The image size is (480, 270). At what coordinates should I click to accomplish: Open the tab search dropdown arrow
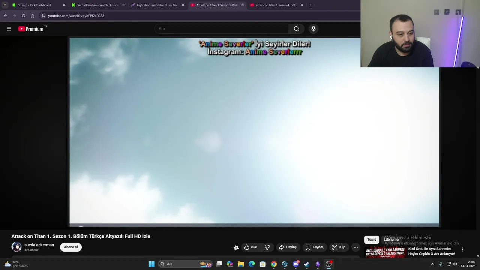pos(5,5)
